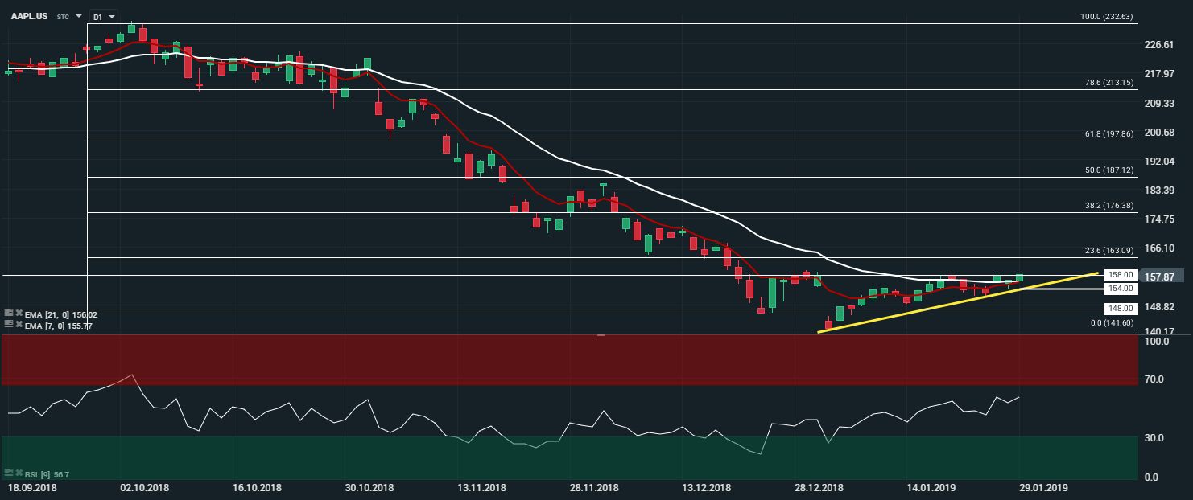Click the RSI 30.0 axis value
This screenshot has height=500, width=1193.
[1154, 438]
